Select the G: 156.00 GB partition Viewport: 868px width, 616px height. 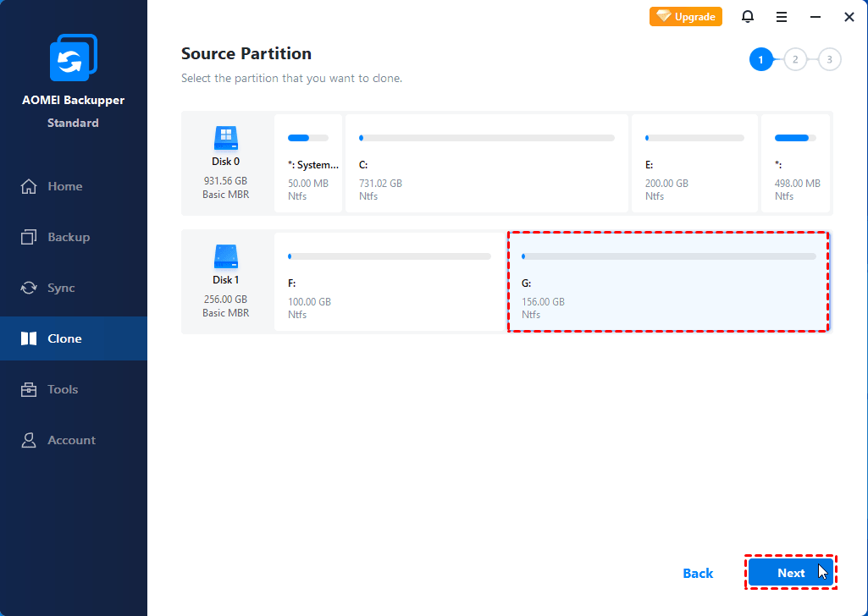coord(668,282)
